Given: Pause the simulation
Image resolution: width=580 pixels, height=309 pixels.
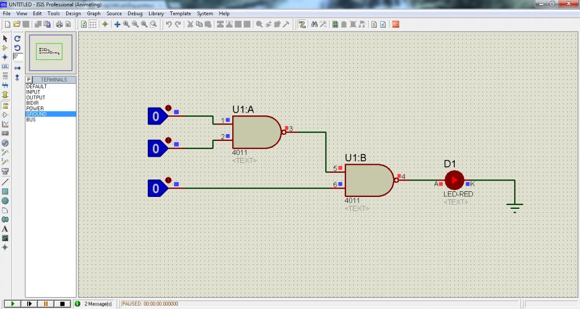Looking at the screenshot, I should click(45, 303).
